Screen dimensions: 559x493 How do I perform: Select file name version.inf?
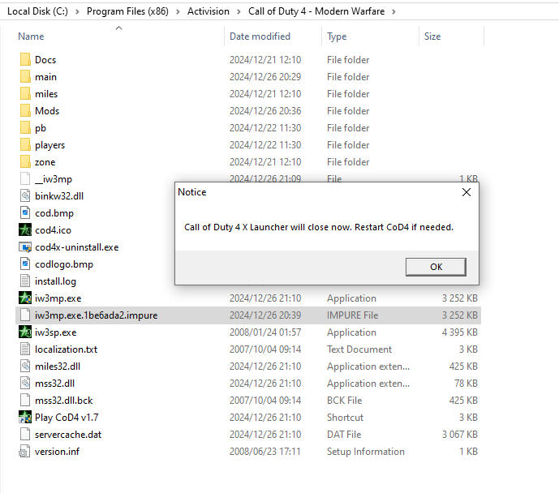tap(57, 452)
